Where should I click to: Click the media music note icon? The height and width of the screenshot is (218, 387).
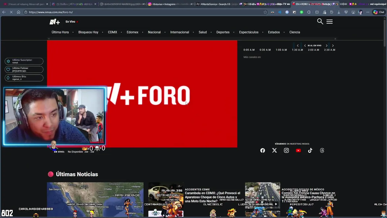tap(324, 12)
